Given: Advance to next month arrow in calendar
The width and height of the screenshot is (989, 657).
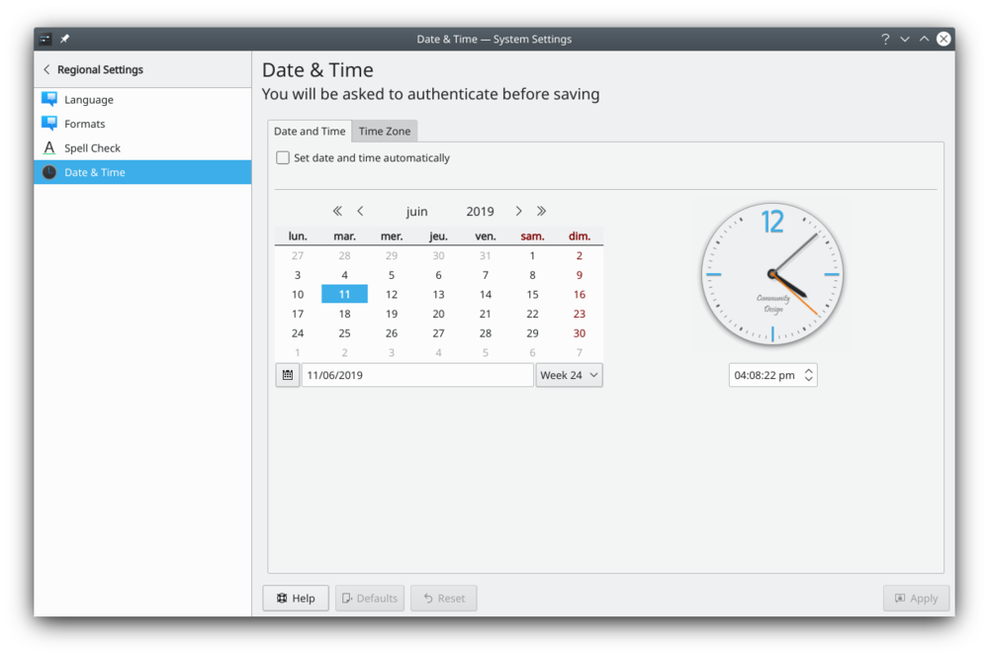Looking at the screenshot, I should pyautogui.click(x=518, y=211).
